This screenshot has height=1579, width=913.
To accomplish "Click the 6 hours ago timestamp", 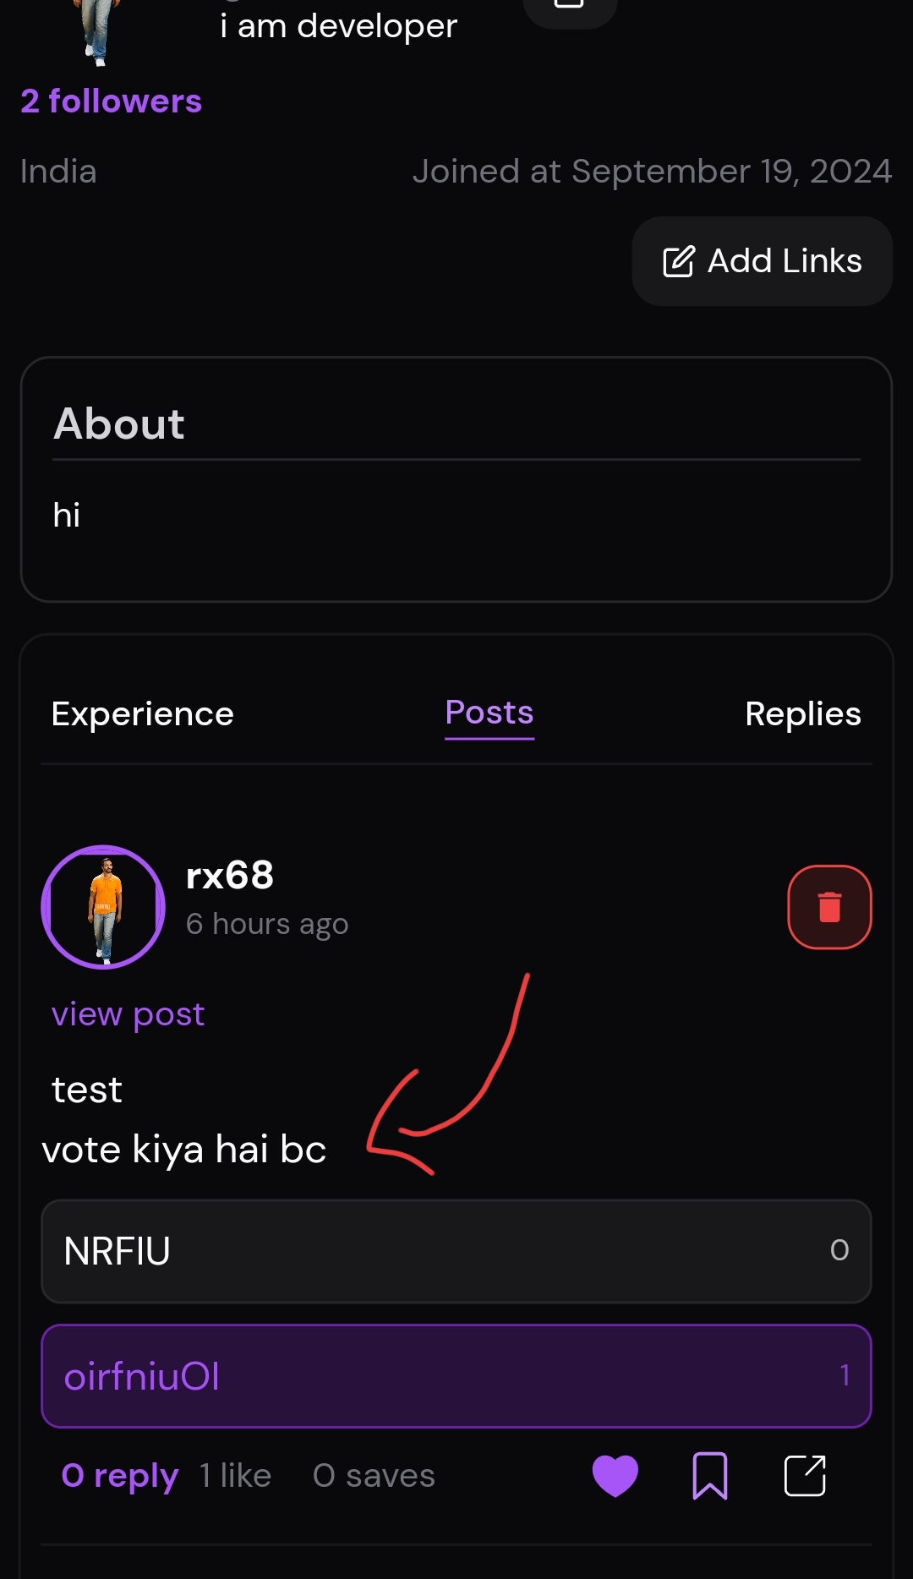I will coord(267,924).
